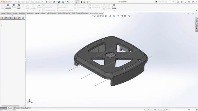Viewport: 198px width, 111px height.
Task: Expand the New document dropdown arrow
Action: [x=52, y=2]
